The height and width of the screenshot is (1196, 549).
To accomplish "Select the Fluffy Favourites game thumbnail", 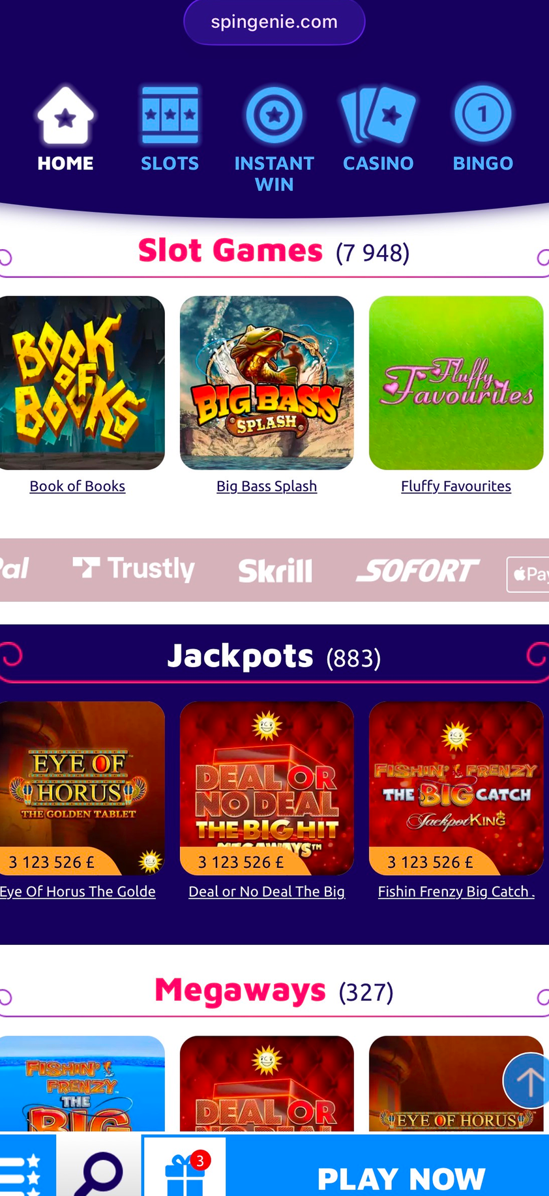I will click(x=456, y=383).
